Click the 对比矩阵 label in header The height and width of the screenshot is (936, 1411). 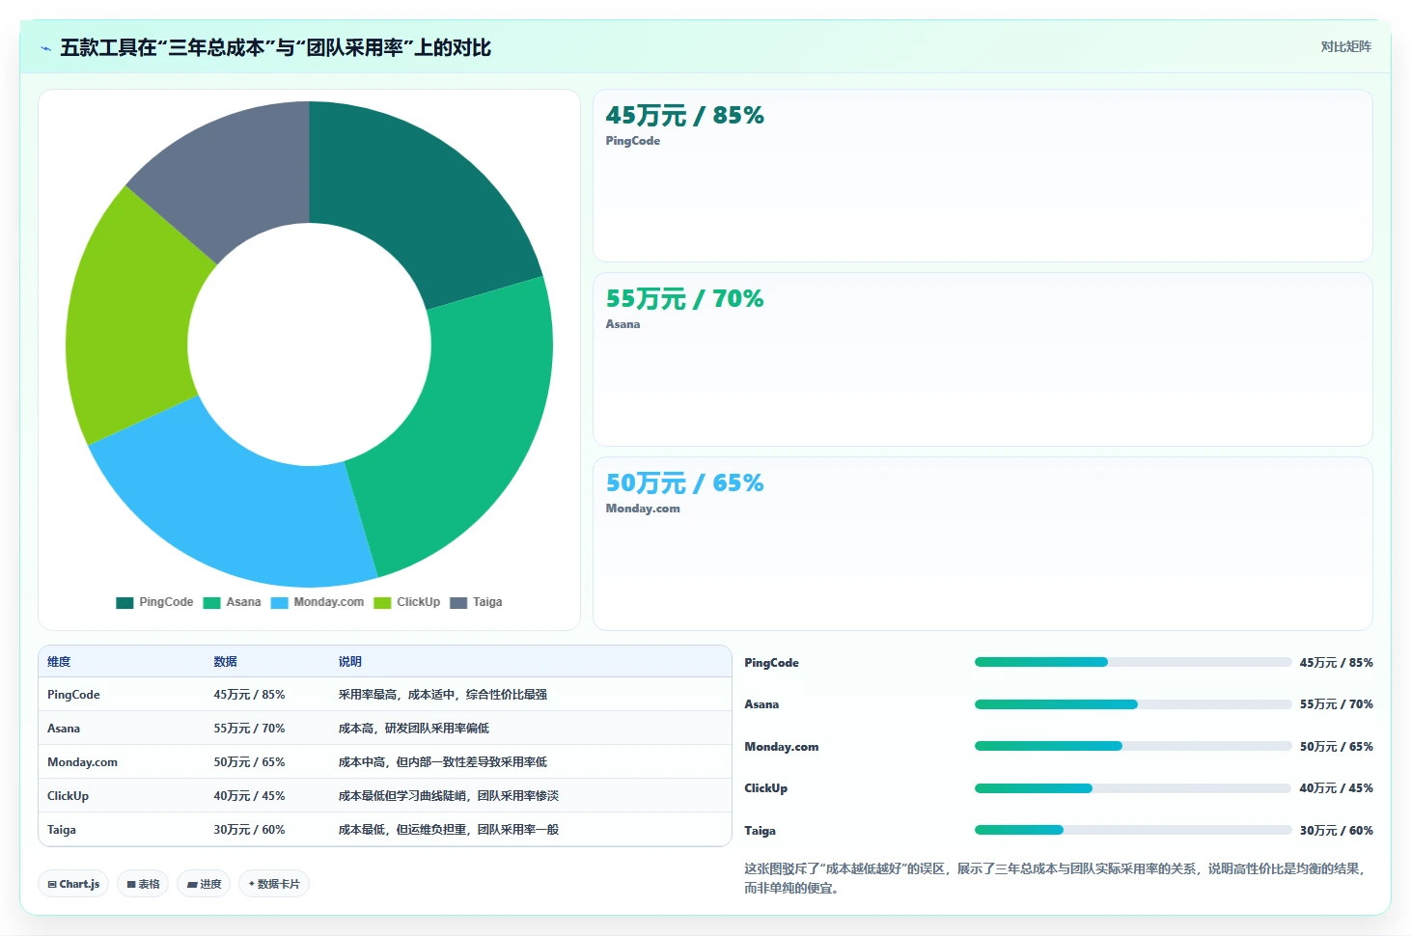(x=1345, y=46)
